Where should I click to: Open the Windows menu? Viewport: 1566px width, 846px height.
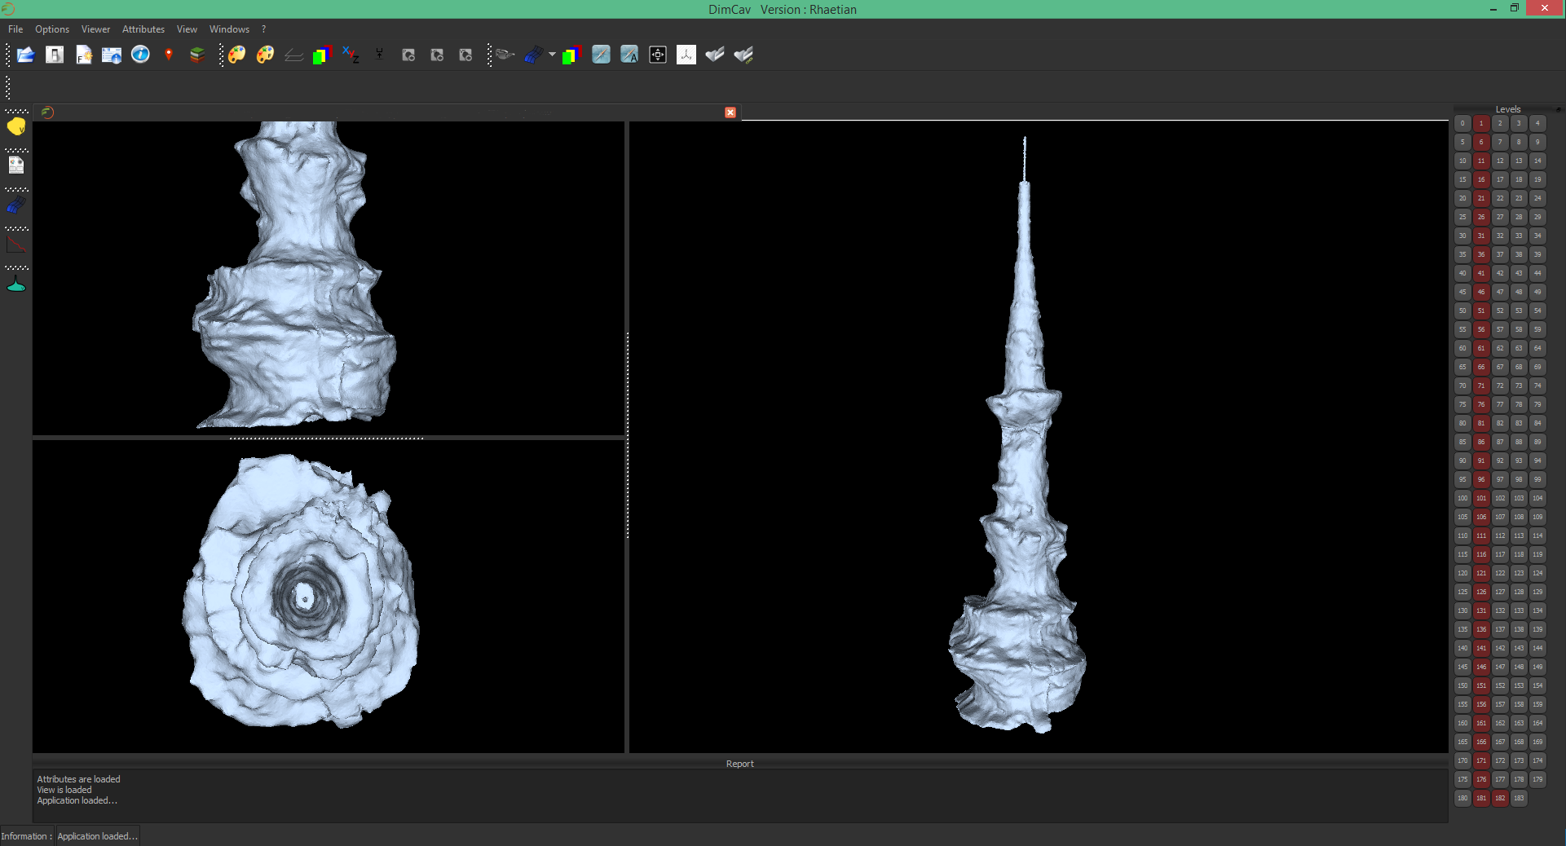(x=229, y=29)
